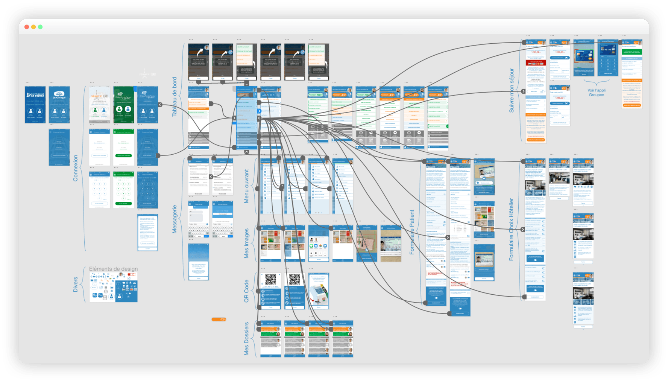Click the arrow node on the Choix Hôtelier bracket
668x382 pixels.
pos(523,229)
